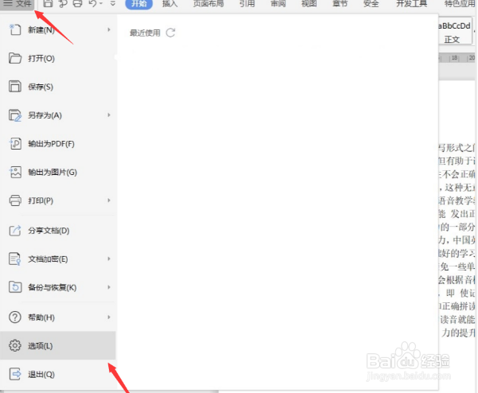Choose 输出为PDF(F) menu entry

(x=58, y=144)
